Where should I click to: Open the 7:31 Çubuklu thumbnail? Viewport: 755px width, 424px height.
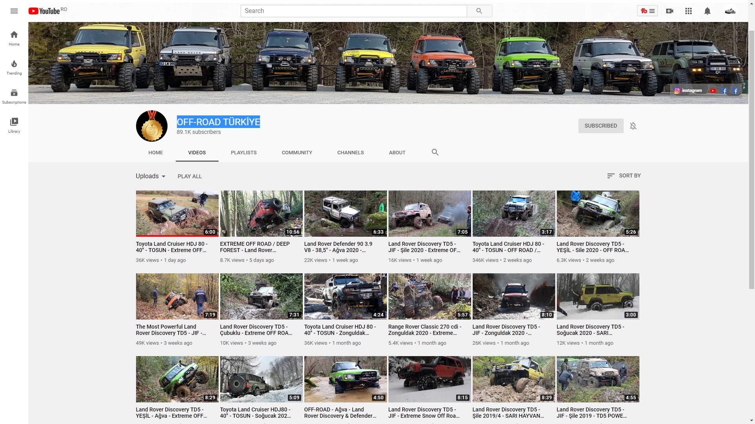coord(261,296)
